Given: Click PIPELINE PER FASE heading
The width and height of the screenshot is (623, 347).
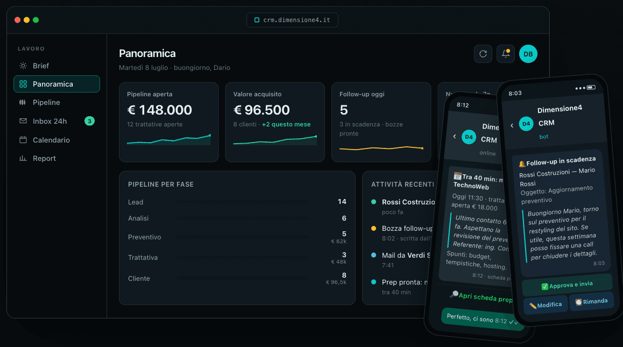Looking at the screenshot, I should coord(161,185).
